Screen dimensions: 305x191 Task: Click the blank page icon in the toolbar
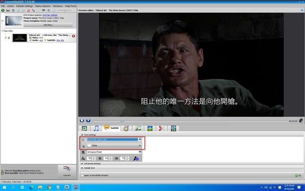[54, 10]
